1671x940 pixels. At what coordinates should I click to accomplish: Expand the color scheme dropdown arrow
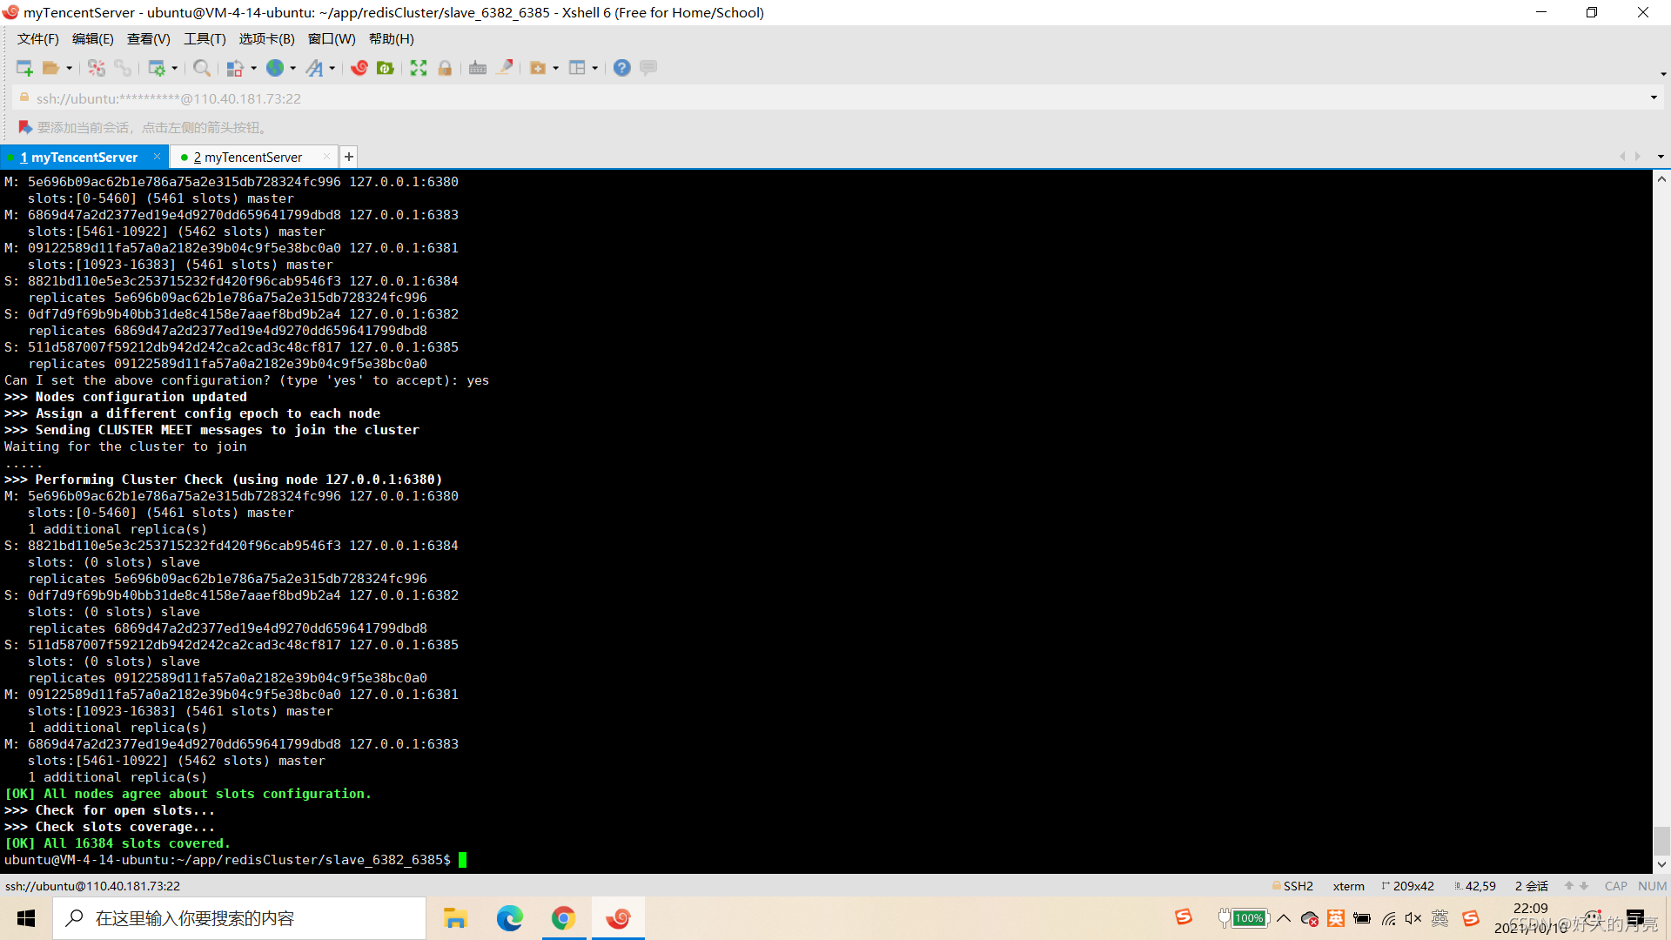254,68
